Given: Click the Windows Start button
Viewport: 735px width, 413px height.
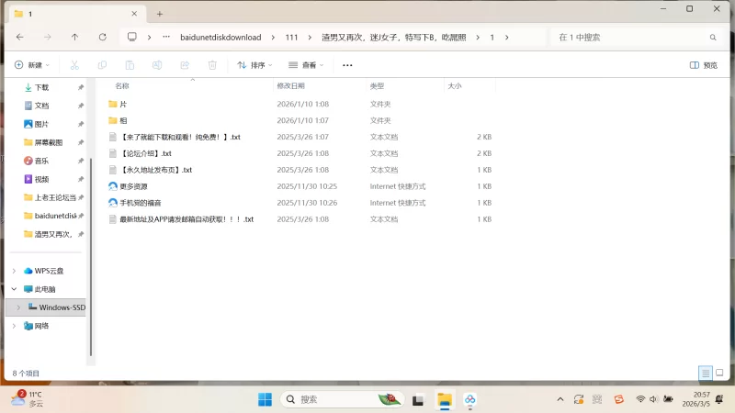Looking at the screenshot, I should pyautogui.click(x=265, y=399).
